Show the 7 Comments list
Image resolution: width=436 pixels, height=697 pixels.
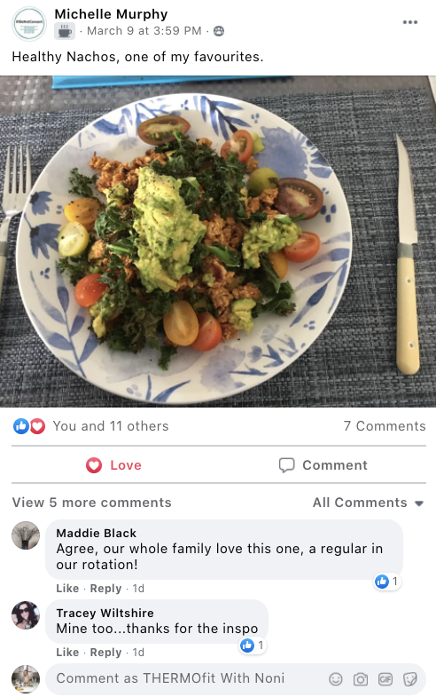coord(385,426)
